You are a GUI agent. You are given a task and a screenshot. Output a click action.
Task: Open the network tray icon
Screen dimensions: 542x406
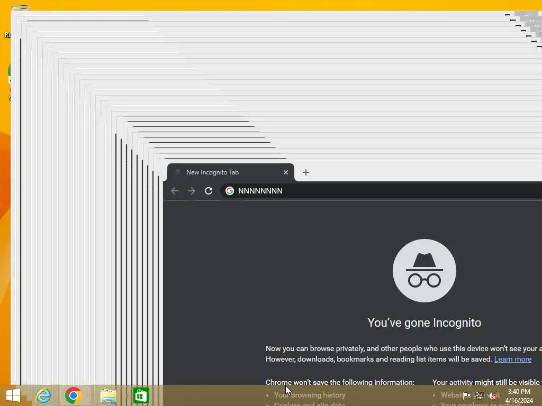tap(480, 395)
